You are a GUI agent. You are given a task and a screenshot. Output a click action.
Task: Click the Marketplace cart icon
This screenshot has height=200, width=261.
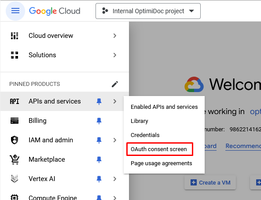pos(15,159)
